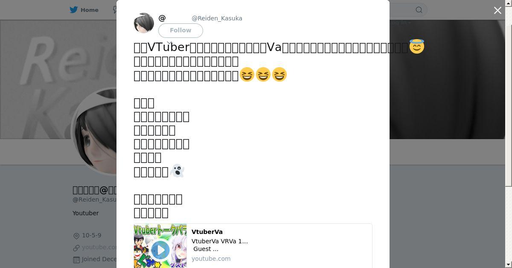Click the search magnifier icon
Image resolution: width=512 pixels, height=268 pixels.
419,10
